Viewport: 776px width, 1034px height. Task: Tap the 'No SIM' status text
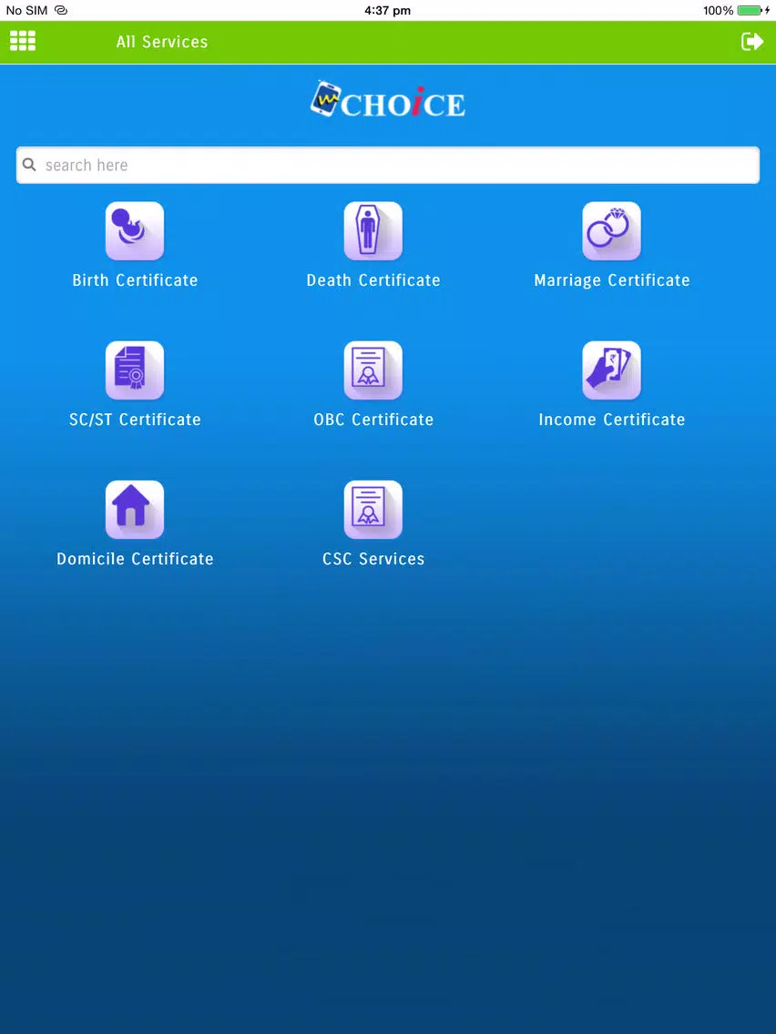tap(26, 11)
